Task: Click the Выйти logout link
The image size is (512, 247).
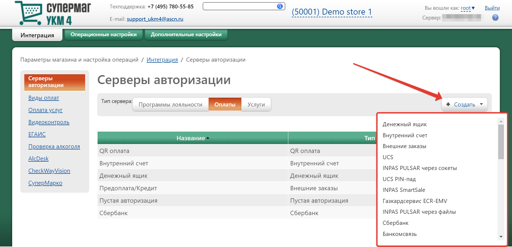Action: point(492,8)
